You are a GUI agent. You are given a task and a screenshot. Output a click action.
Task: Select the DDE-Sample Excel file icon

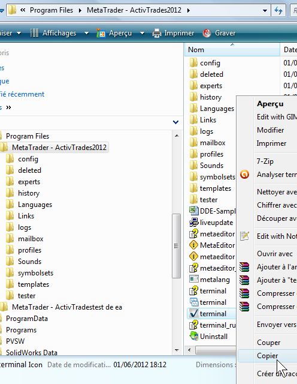pos(193,211)
